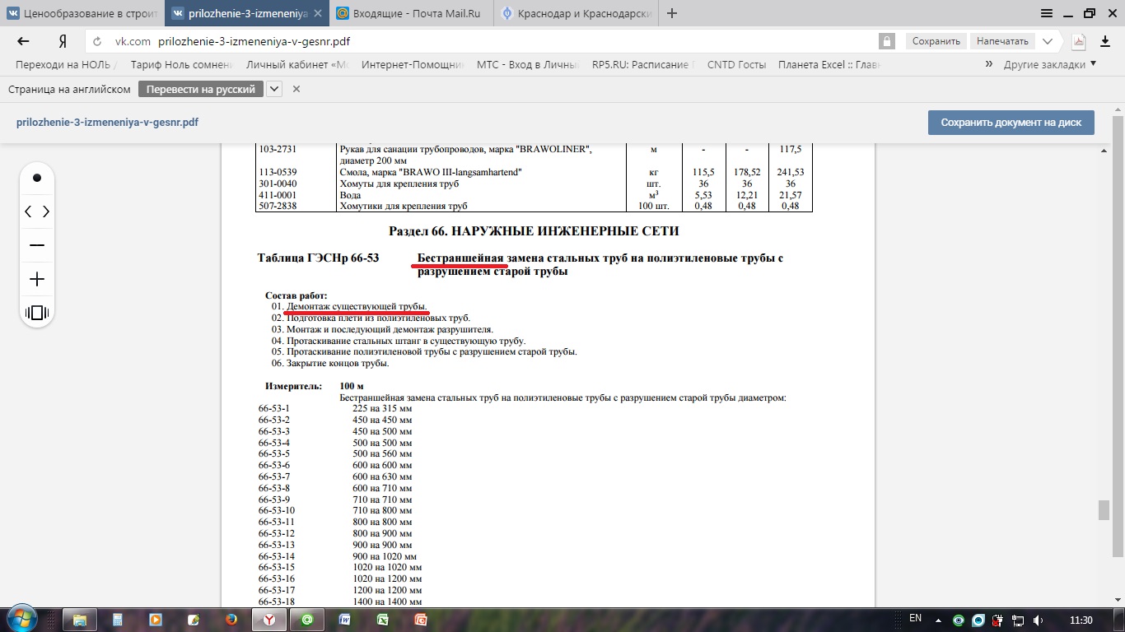
Task: Open the PDF icon in the browser toolbar
Action: pos(1078,41)
